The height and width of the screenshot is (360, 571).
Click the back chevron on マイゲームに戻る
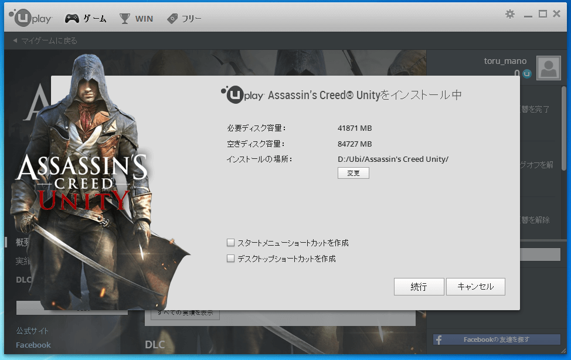point(14,40)
